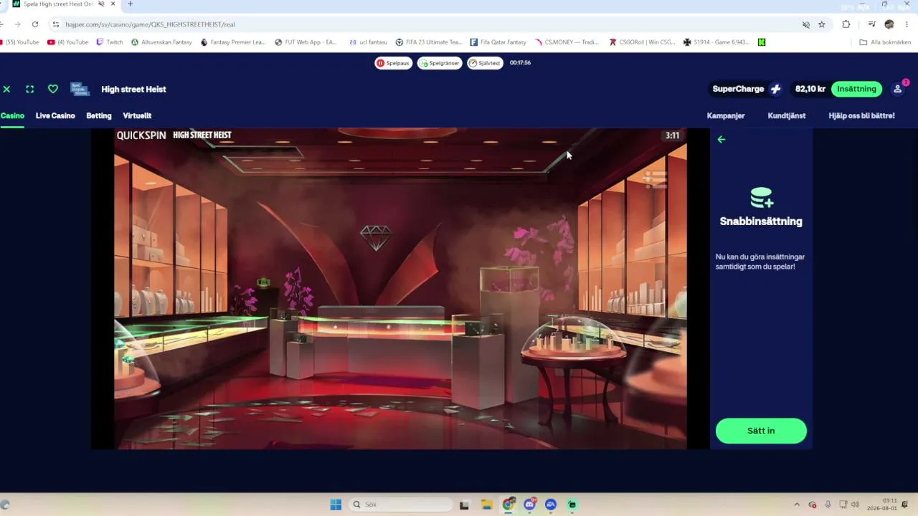
Task: Open the ucl fantasy bookmark
Action: click(x=368, y=42)
